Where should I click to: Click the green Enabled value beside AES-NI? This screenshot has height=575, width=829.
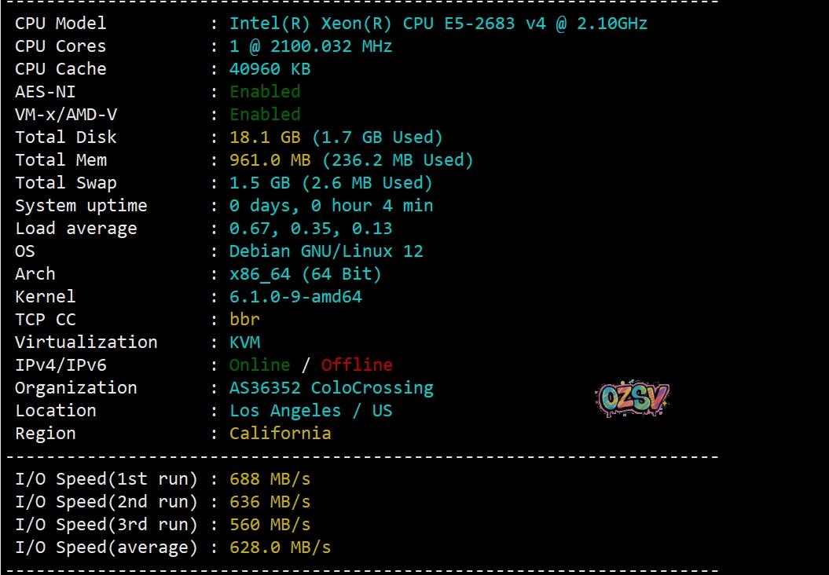265,92
